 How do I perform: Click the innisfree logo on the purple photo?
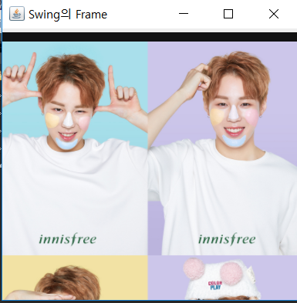click(227, 239)
